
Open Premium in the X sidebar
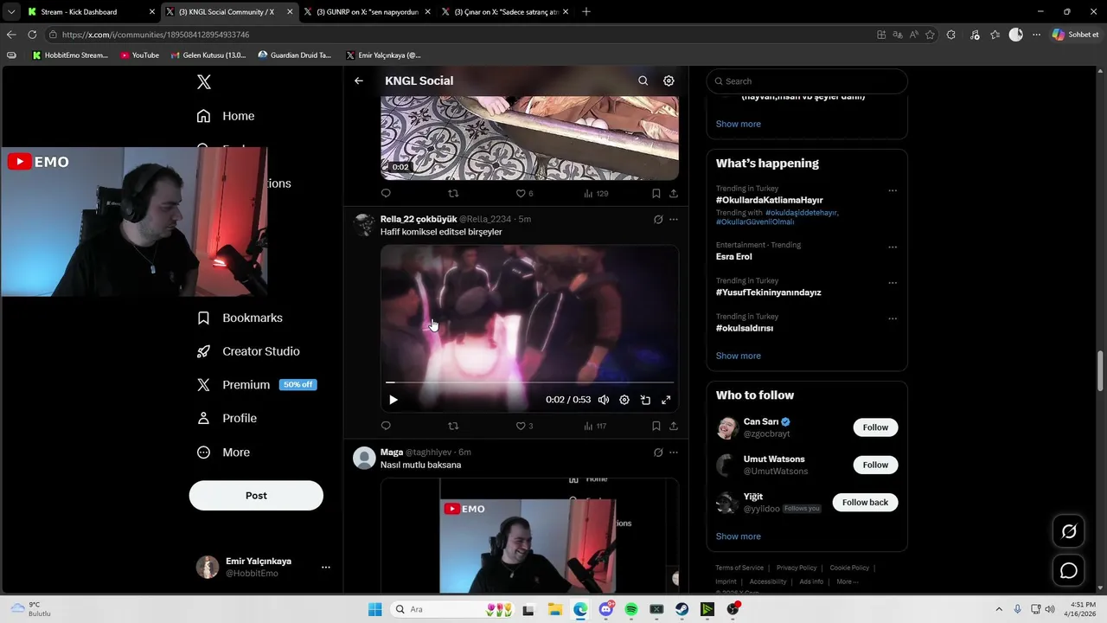tap(257, 385)
